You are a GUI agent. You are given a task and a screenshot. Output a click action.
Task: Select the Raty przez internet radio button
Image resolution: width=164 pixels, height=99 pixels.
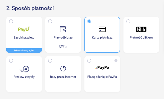pyautogui.click(x=50, y=61)
